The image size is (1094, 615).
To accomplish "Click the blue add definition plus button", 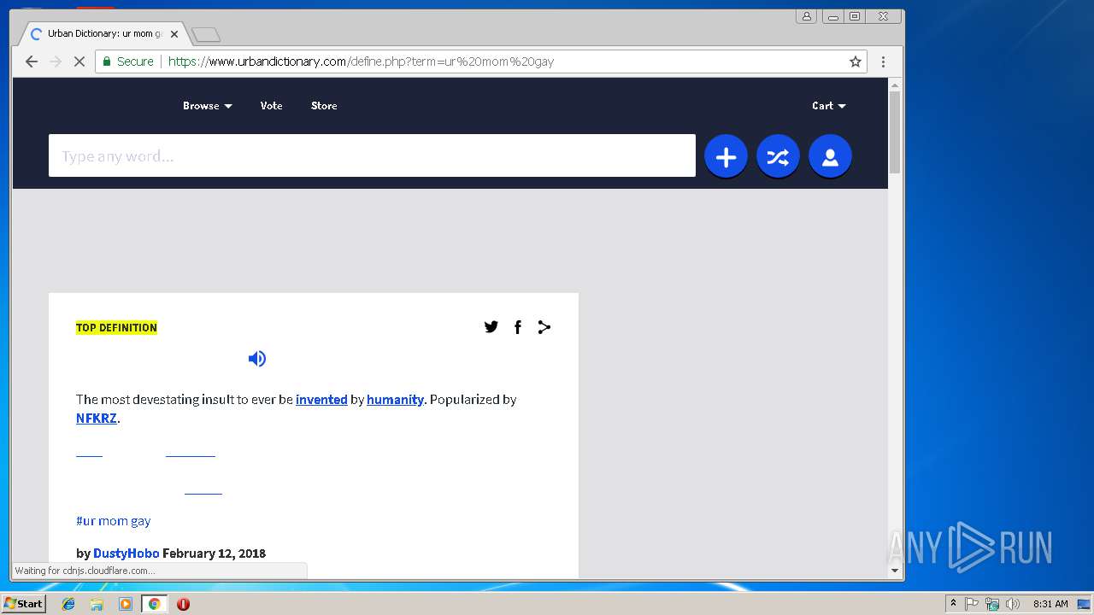I will click(x=726, y=156).
